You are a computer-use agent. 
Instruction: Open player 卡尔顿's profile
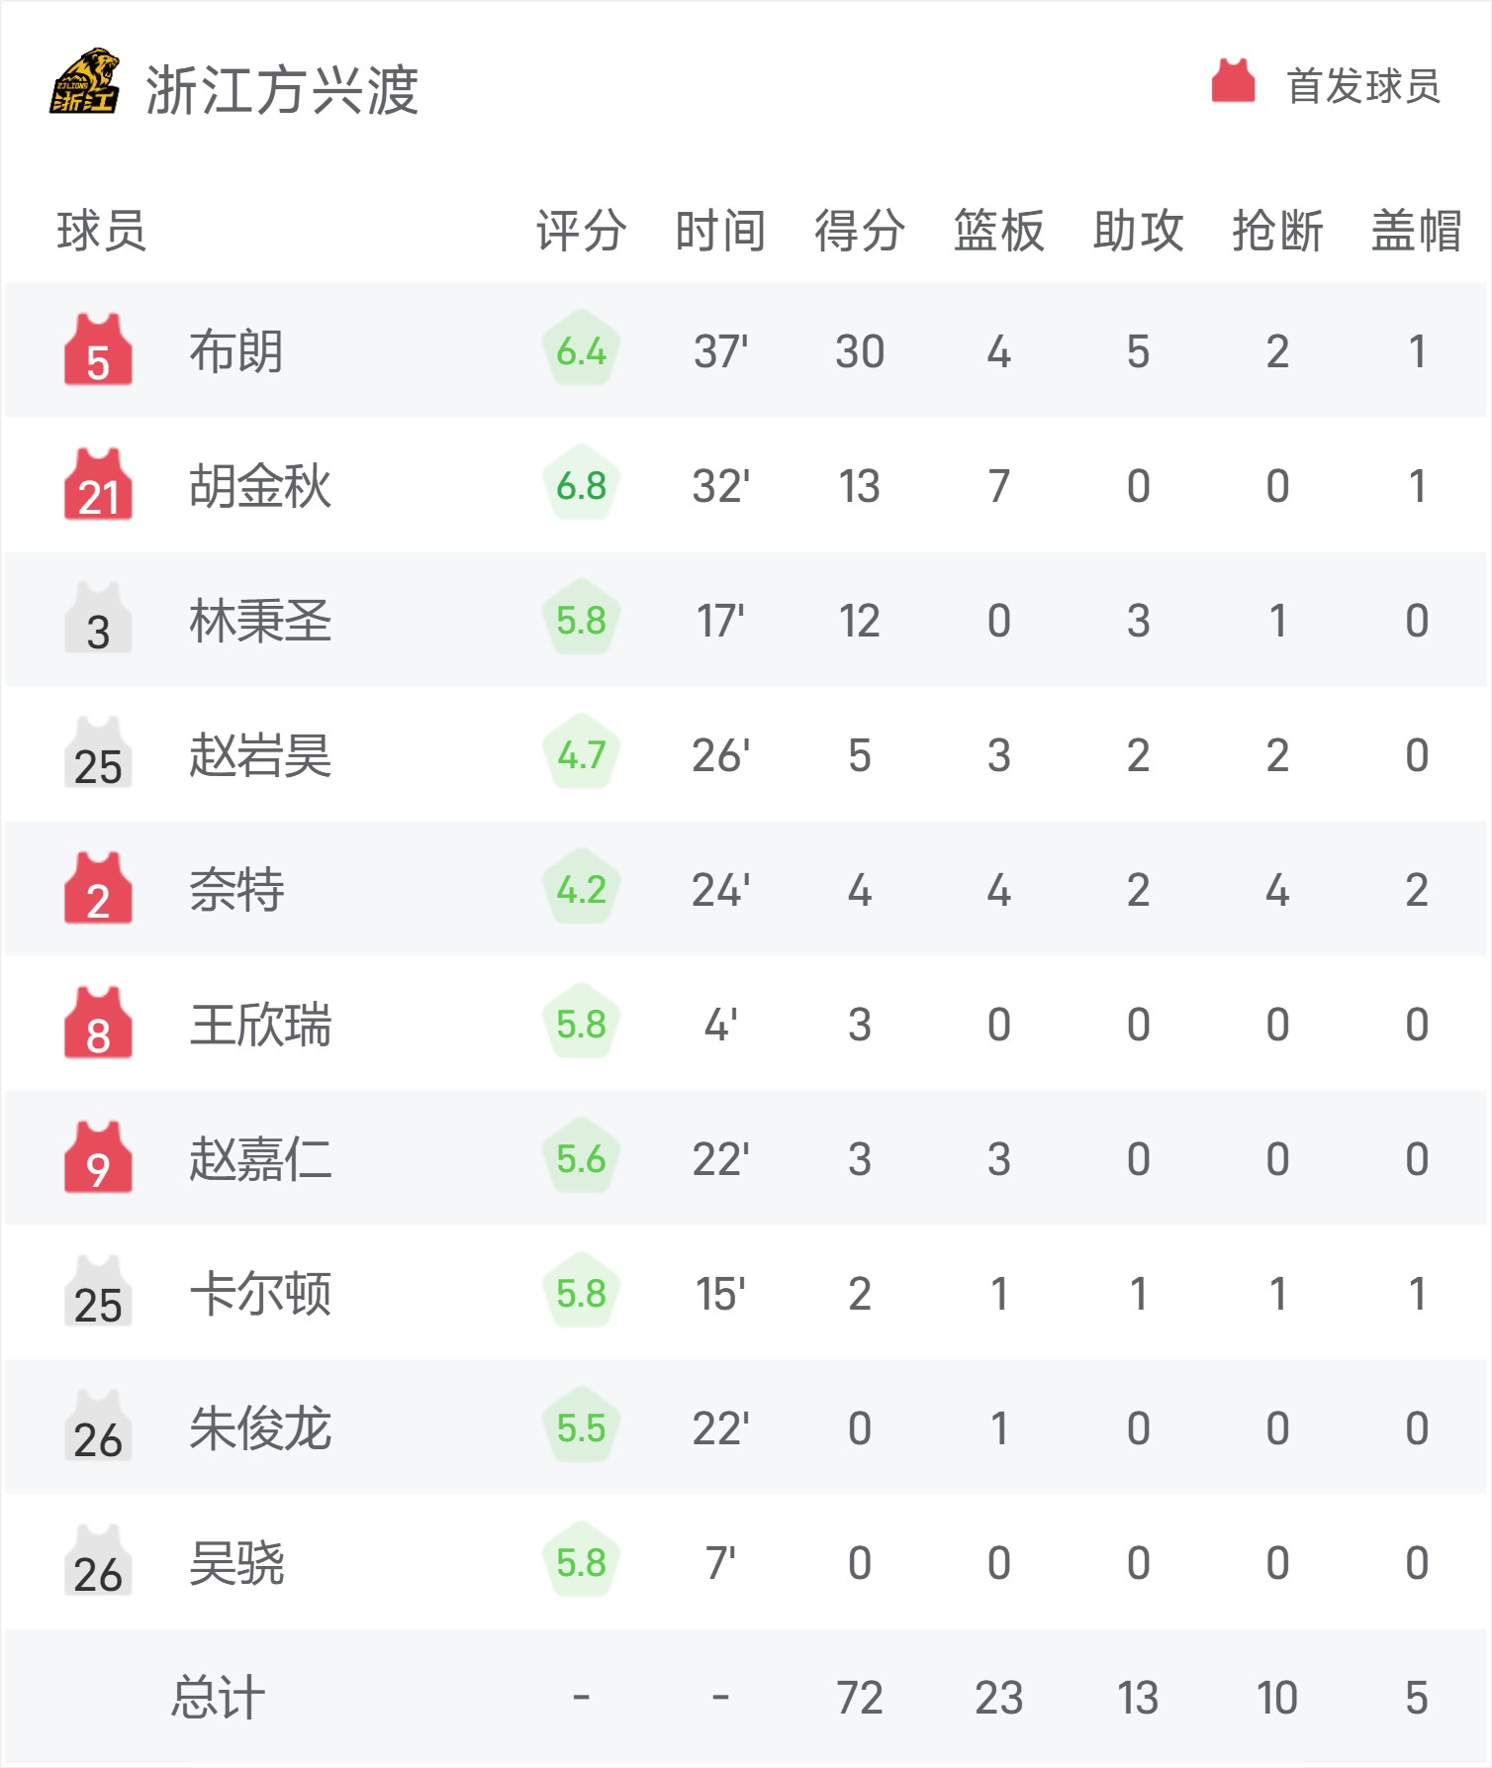pos(260,1294)
